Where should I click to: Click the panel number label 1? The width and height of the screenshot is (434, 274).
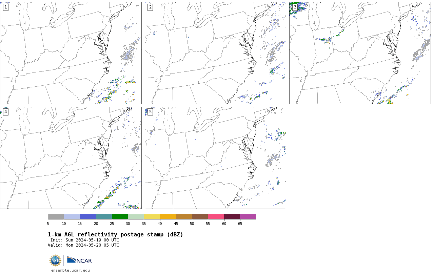tap(5, 7)
